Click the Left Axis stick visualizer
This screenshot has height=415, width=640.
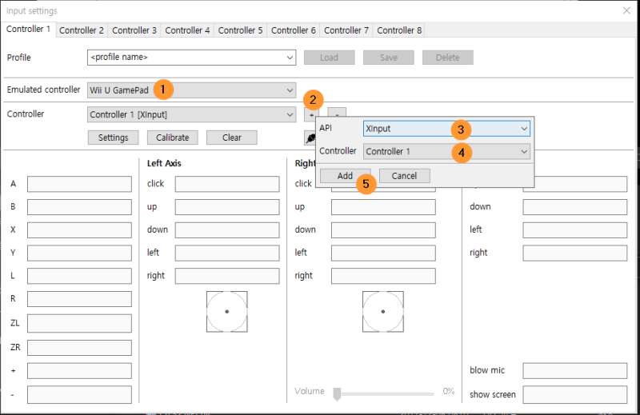coord(227,311)
